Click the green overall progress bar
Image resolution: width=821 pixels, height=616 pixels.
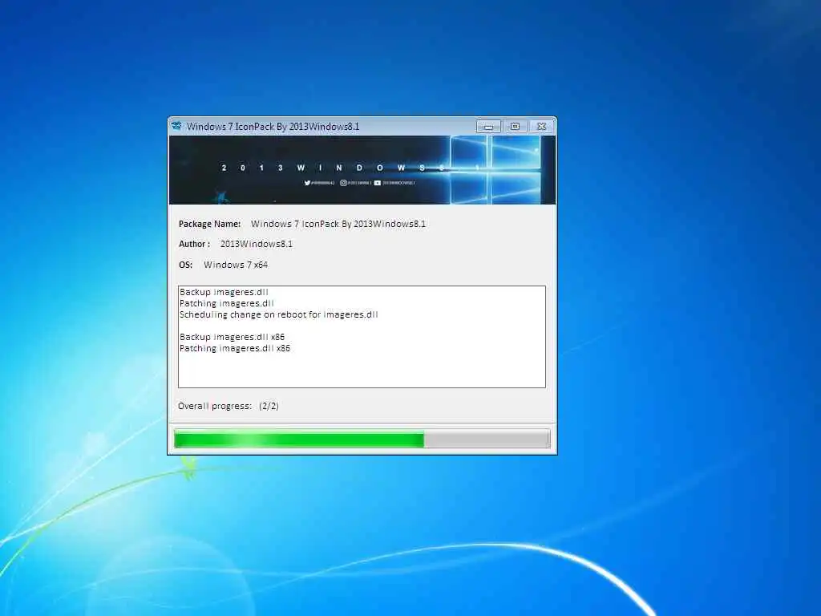(x=362, y=439)
